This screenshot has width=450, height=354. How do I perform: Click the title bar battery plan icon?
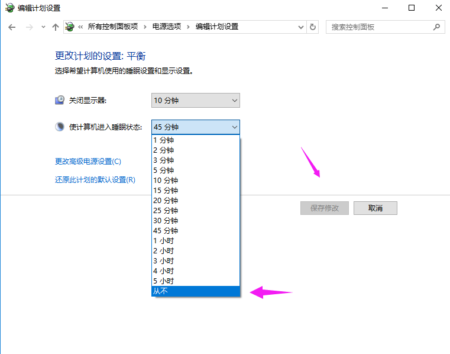[x=9, y=8]
